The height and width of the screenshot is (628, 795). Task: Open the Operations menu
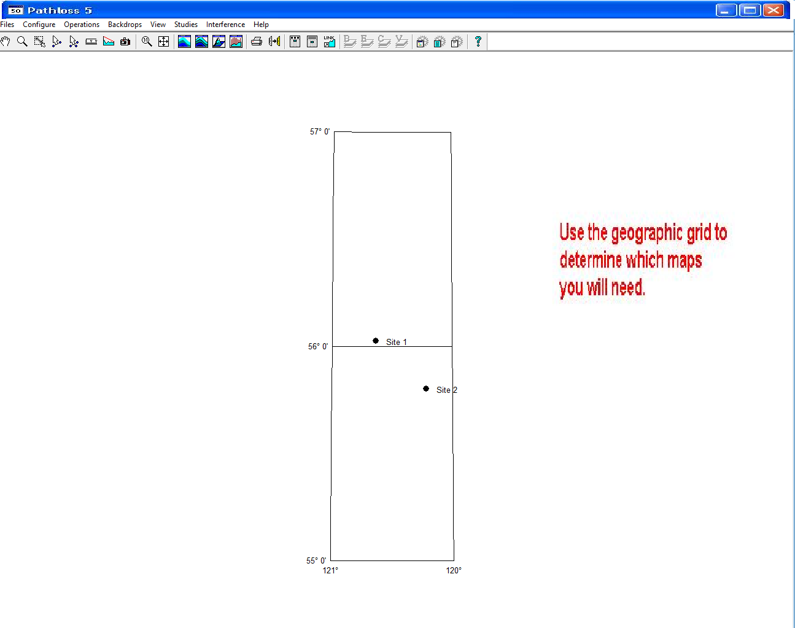(82, 25)
